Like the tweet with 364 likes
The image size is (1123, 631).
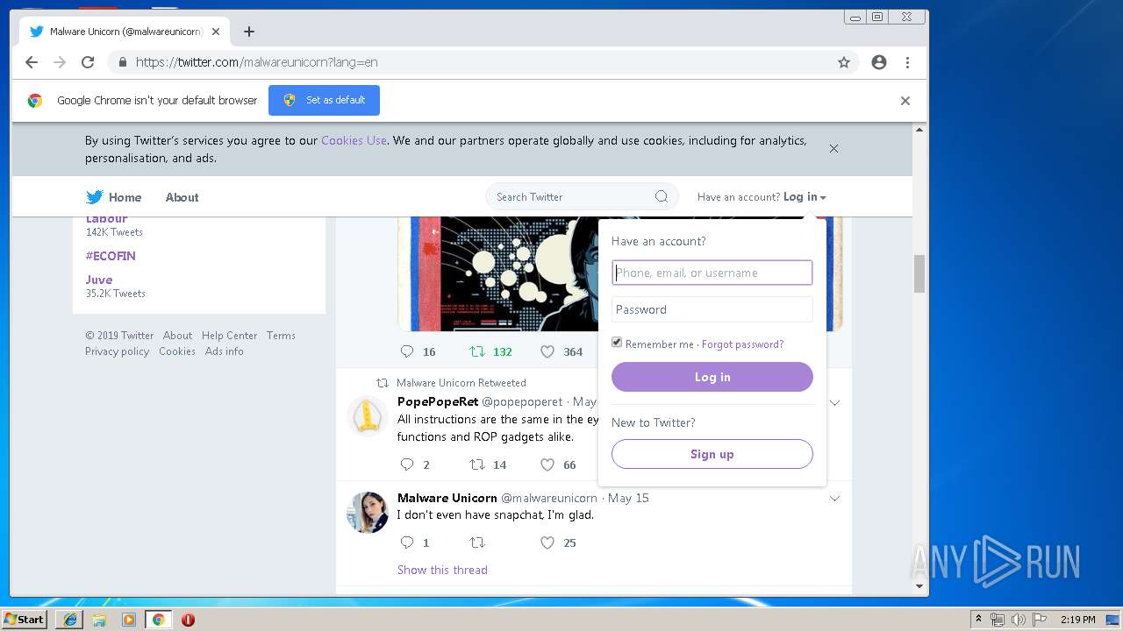[x=547, y=351]
